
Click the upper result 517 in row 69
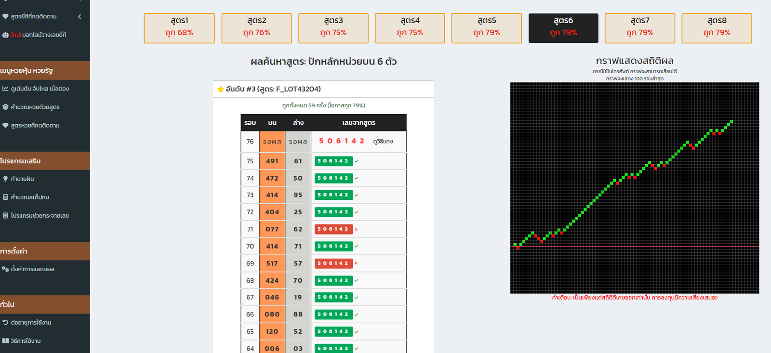coord(272,263)
